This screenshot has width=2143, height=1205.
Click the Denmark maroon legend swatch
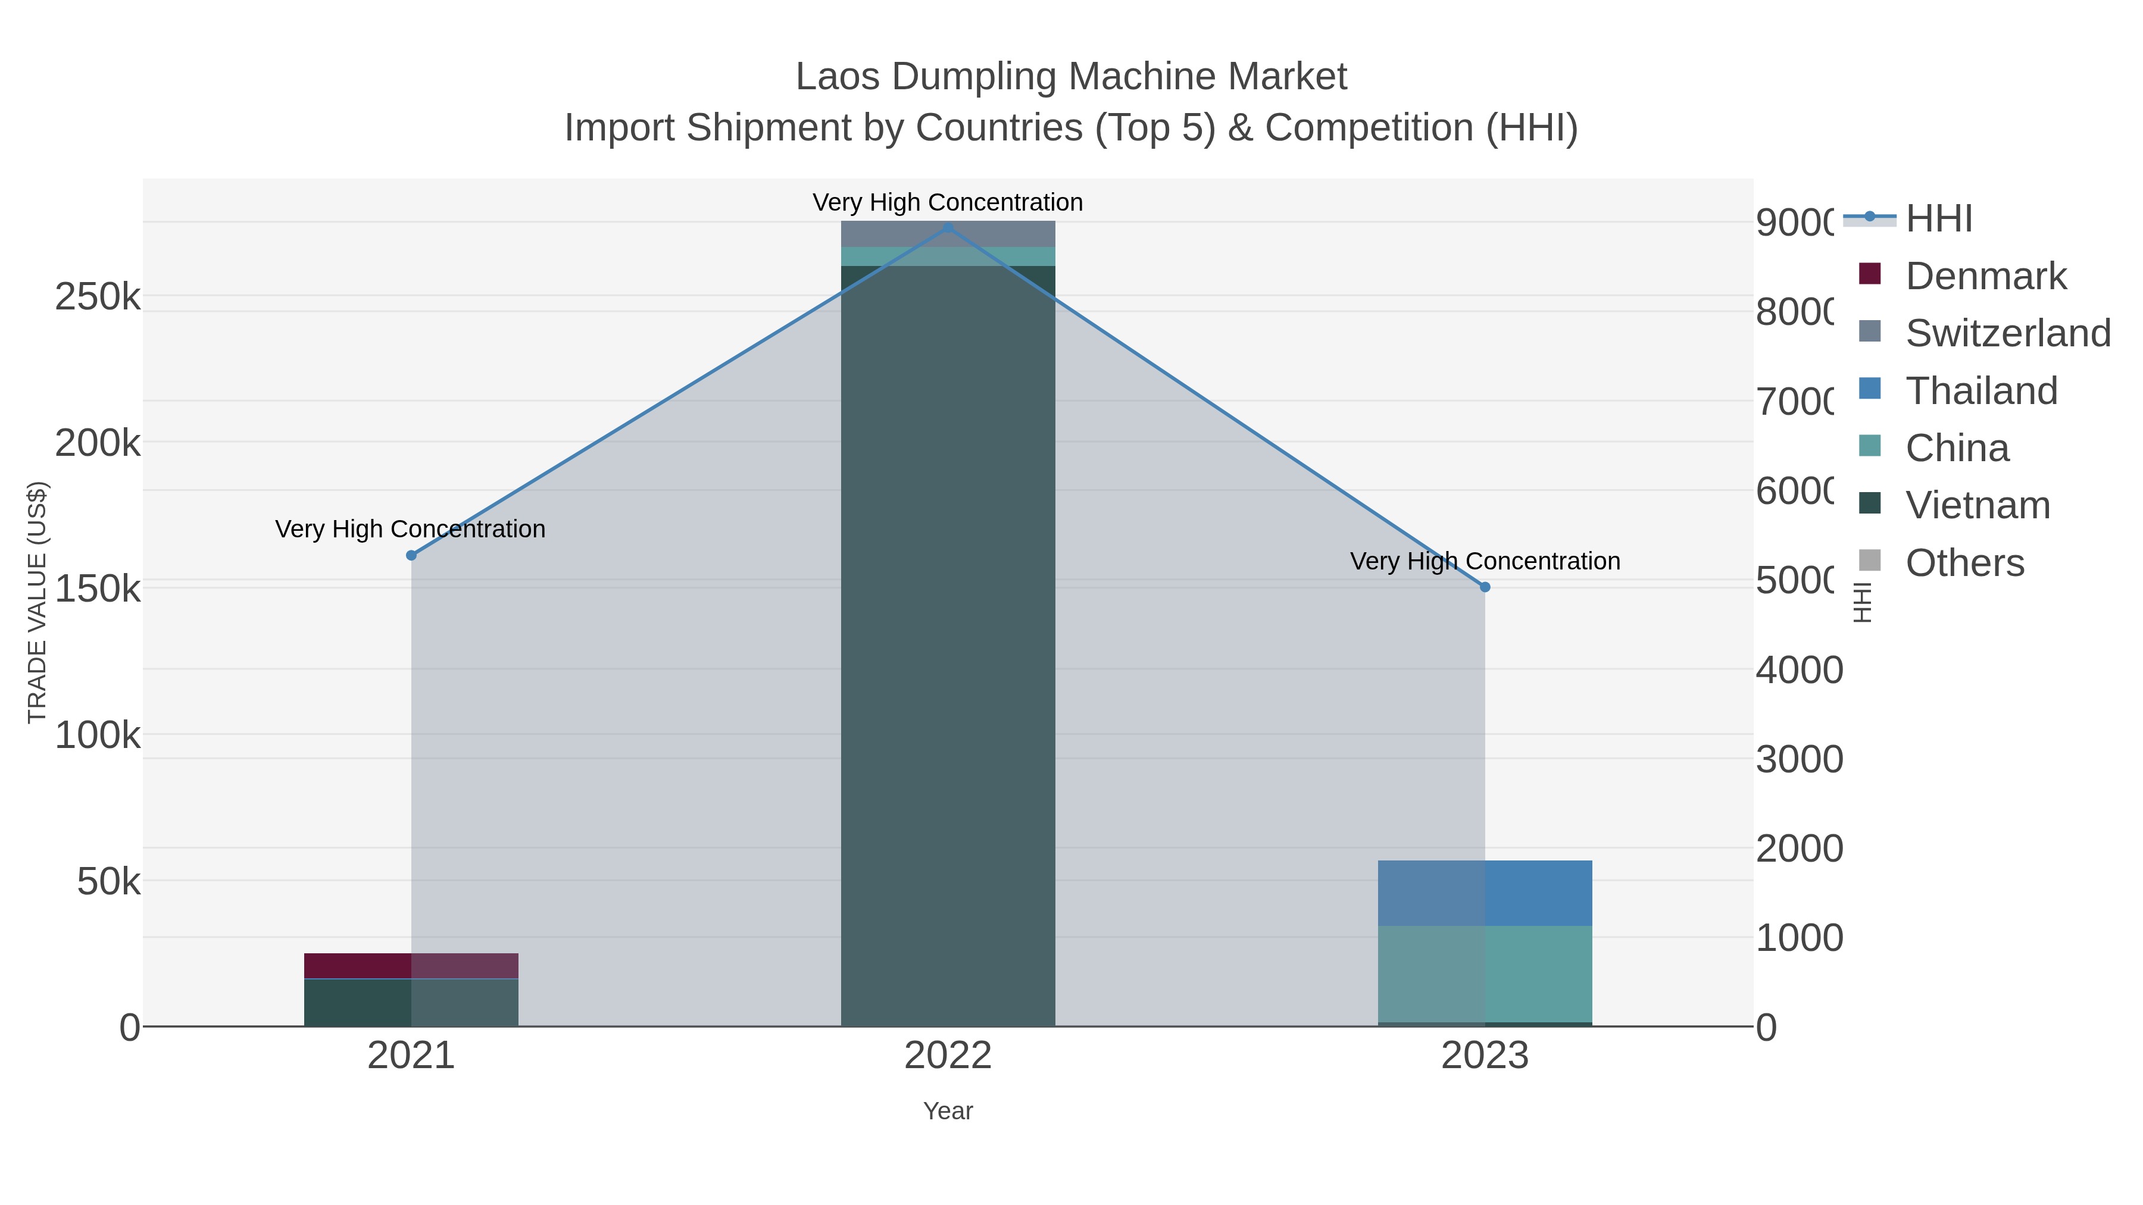(1869, 274)
